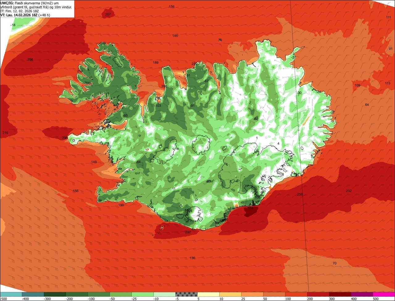Click the value 113 at the eastern edge
The height and width of the screenshot is (301, 395).
[388, 83]
